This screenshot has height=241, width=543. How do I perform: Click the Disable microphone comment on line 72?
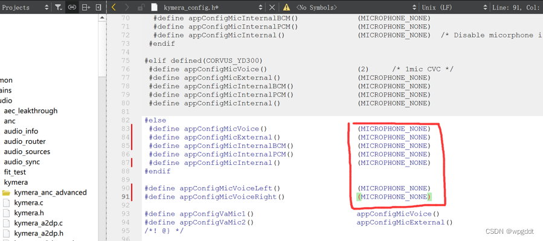[492, 35]
